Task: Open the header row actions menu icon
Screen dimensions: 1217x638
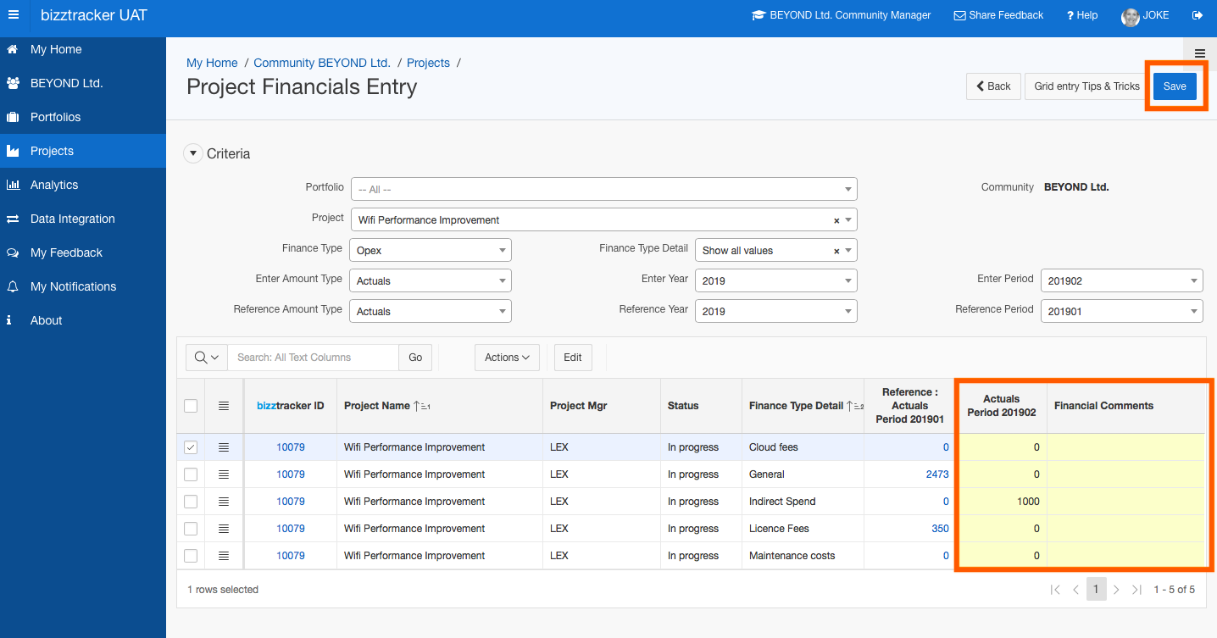Action: 224,406
